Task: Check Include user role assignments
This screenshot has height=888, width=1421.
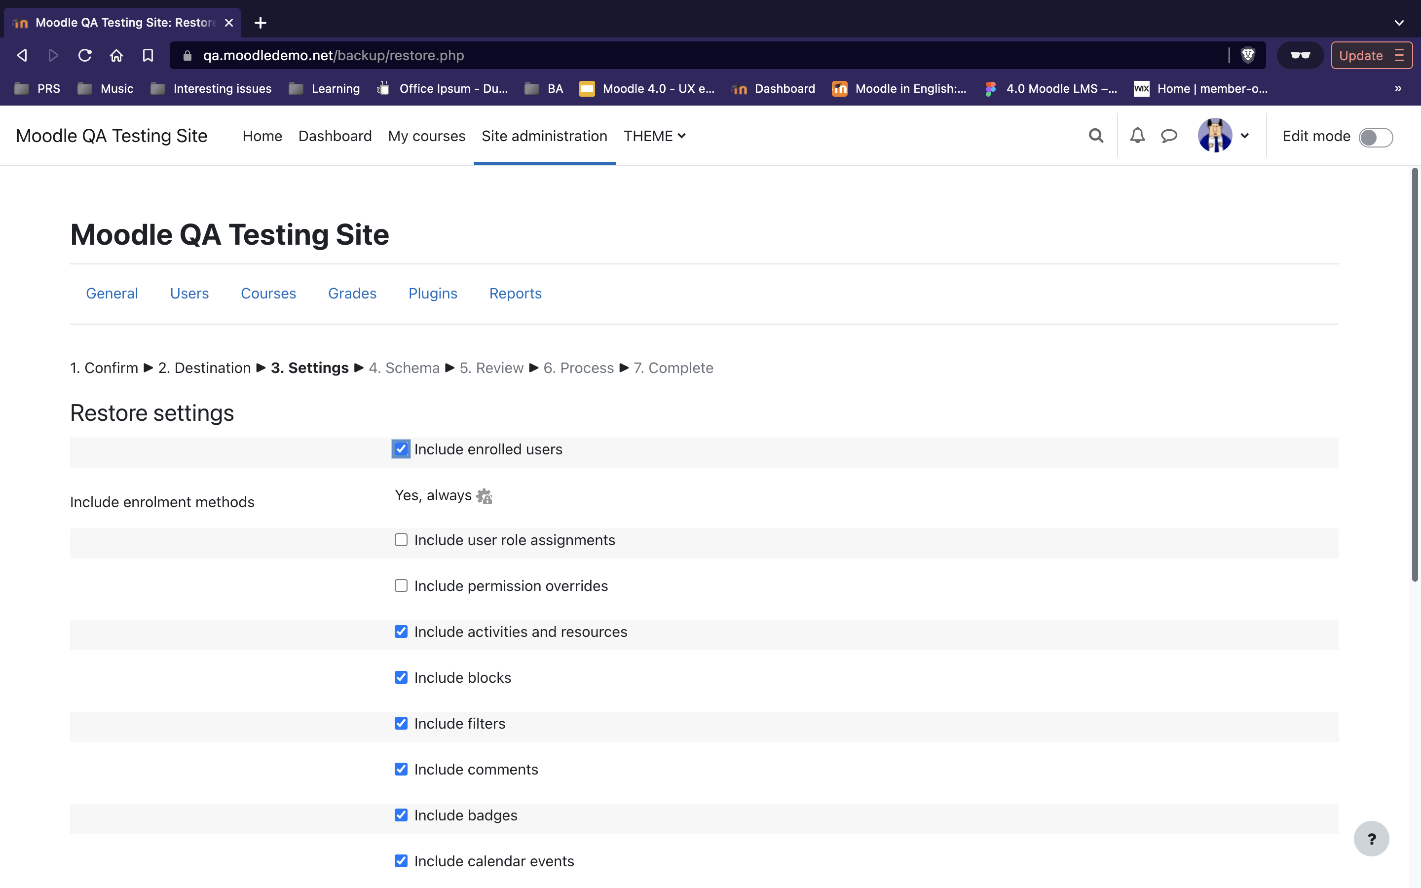Action: [x=401, y=539]
